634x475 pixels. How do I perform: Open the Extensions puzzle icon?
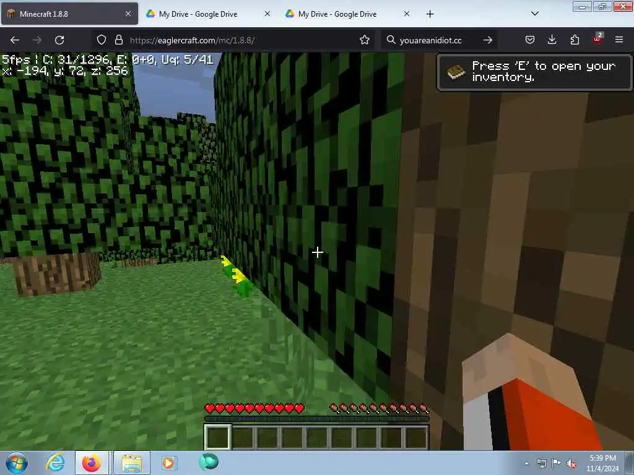575,40
